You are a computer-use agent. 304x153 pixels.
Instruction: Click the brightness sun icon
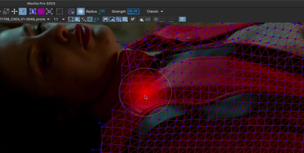[x=156, y=19]
